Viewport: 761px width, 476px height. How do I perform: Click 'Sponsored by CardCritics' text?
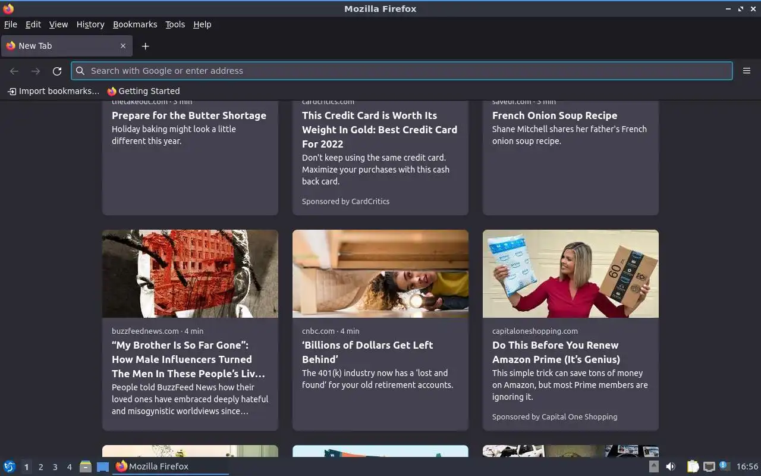345,201
